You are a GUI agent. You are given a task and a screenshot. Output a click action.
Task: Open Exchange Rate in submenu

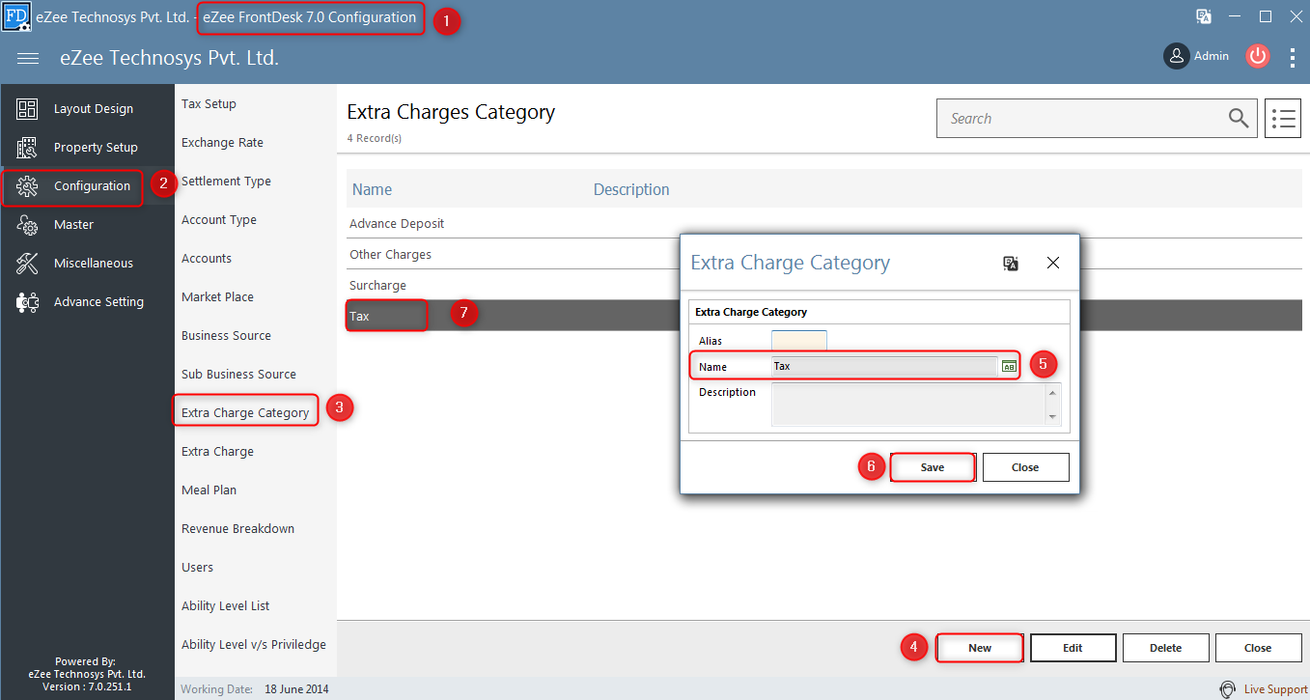(222, 143)
